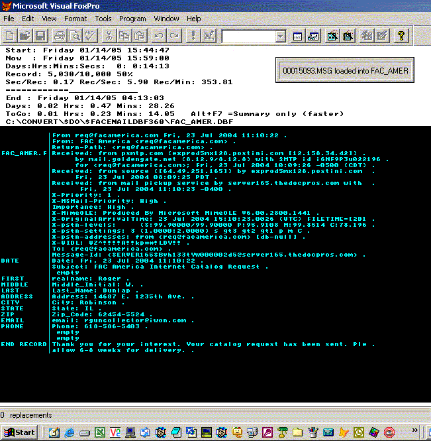Expand the toolbar database dropdown arrow

tap(280, 36)
